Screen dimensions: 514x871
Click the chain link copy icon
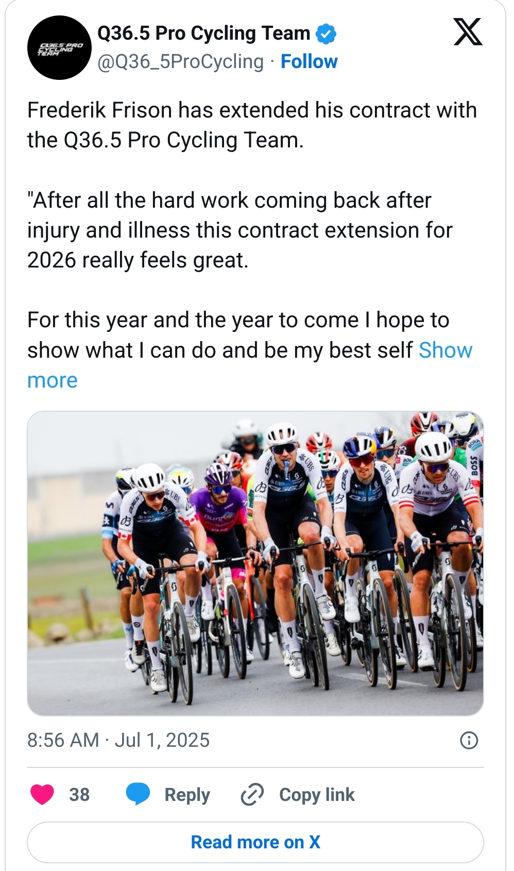point(252,794)
